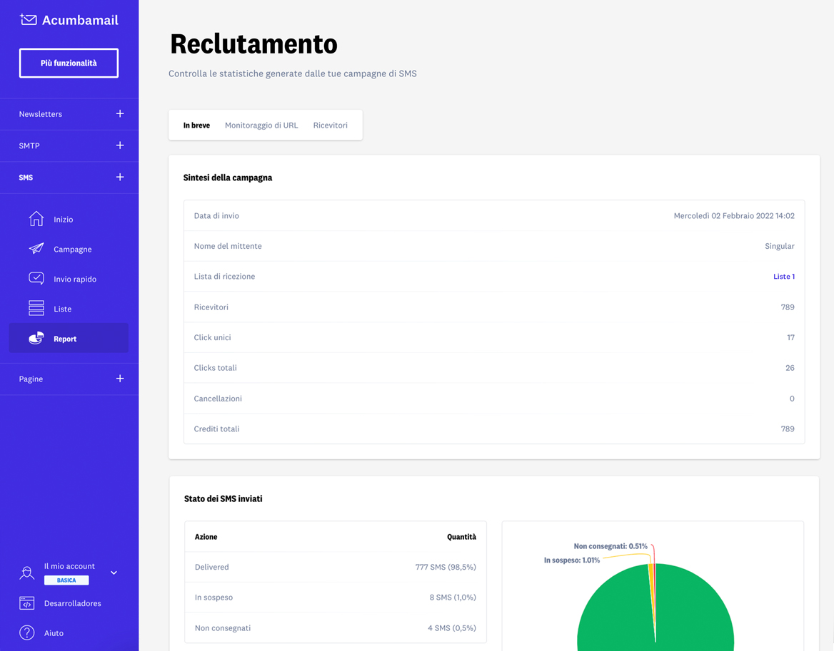The width and height of the screenshot is (834, 651).
Task: Switch to the Monitoraggio di URL tab
Action: pos(262,125)
